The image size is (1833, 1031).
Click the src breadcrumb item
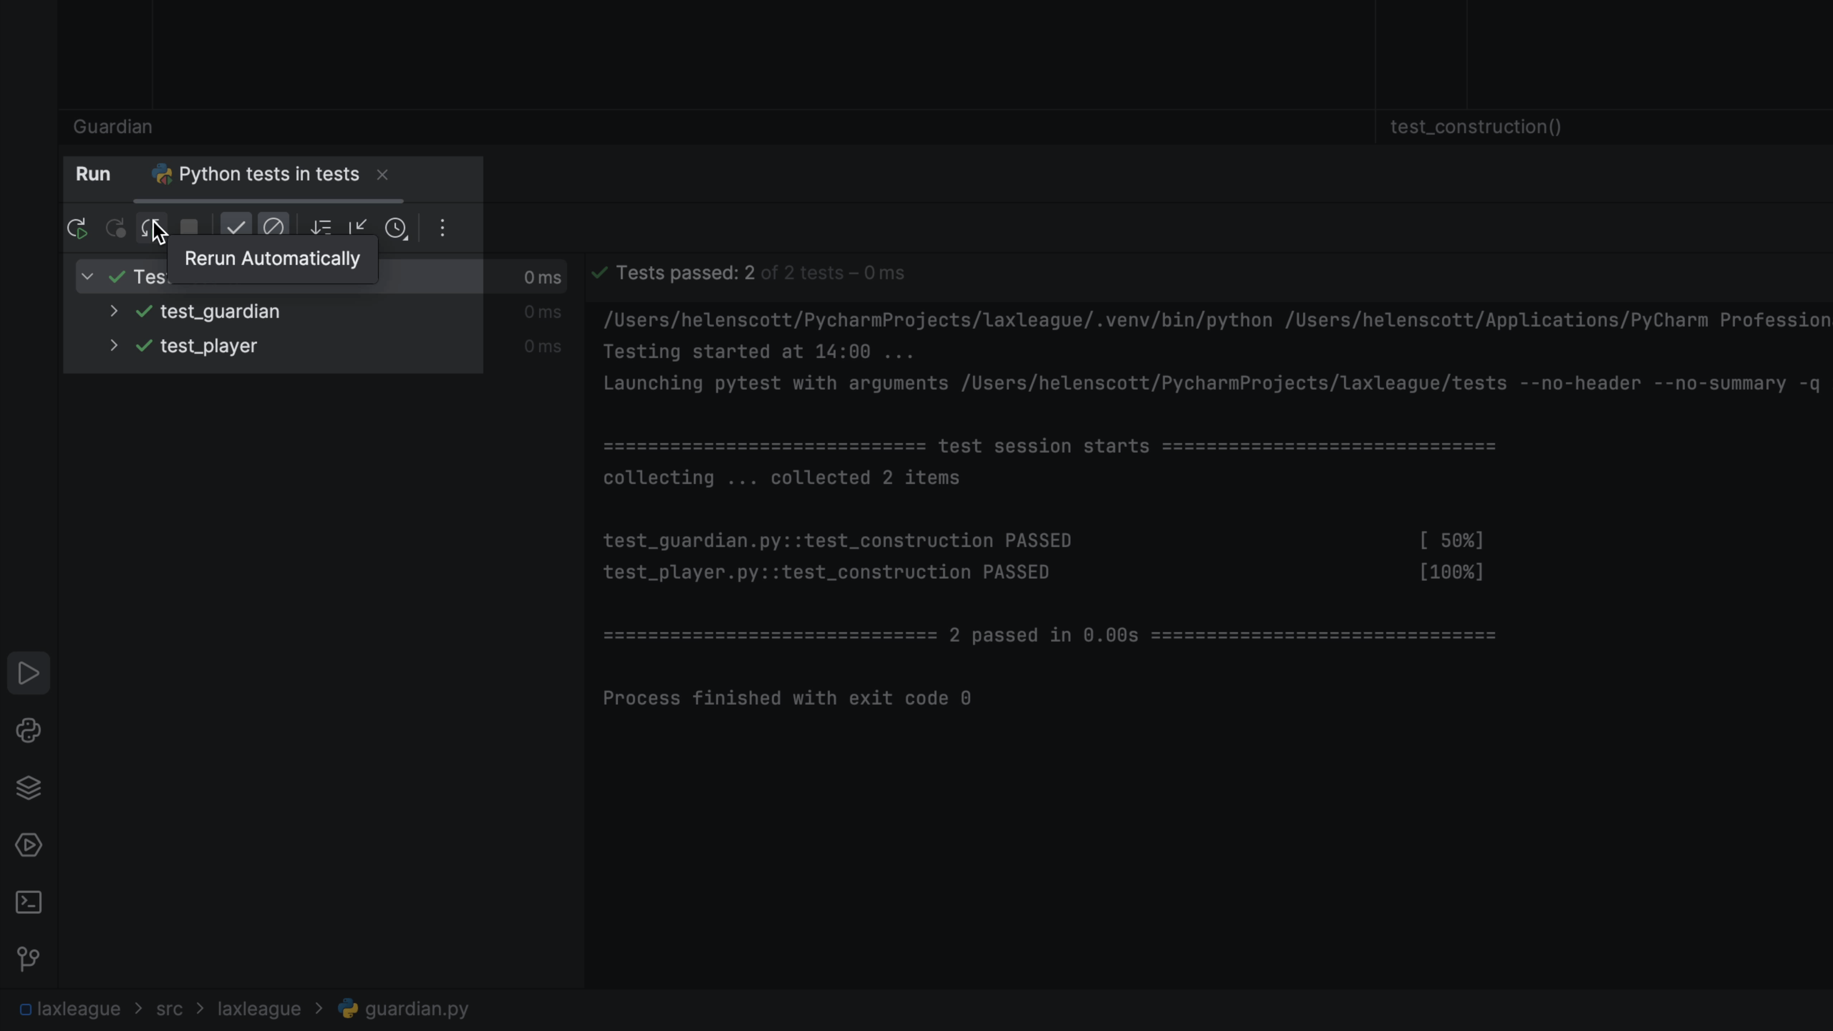click(169, 1008)
